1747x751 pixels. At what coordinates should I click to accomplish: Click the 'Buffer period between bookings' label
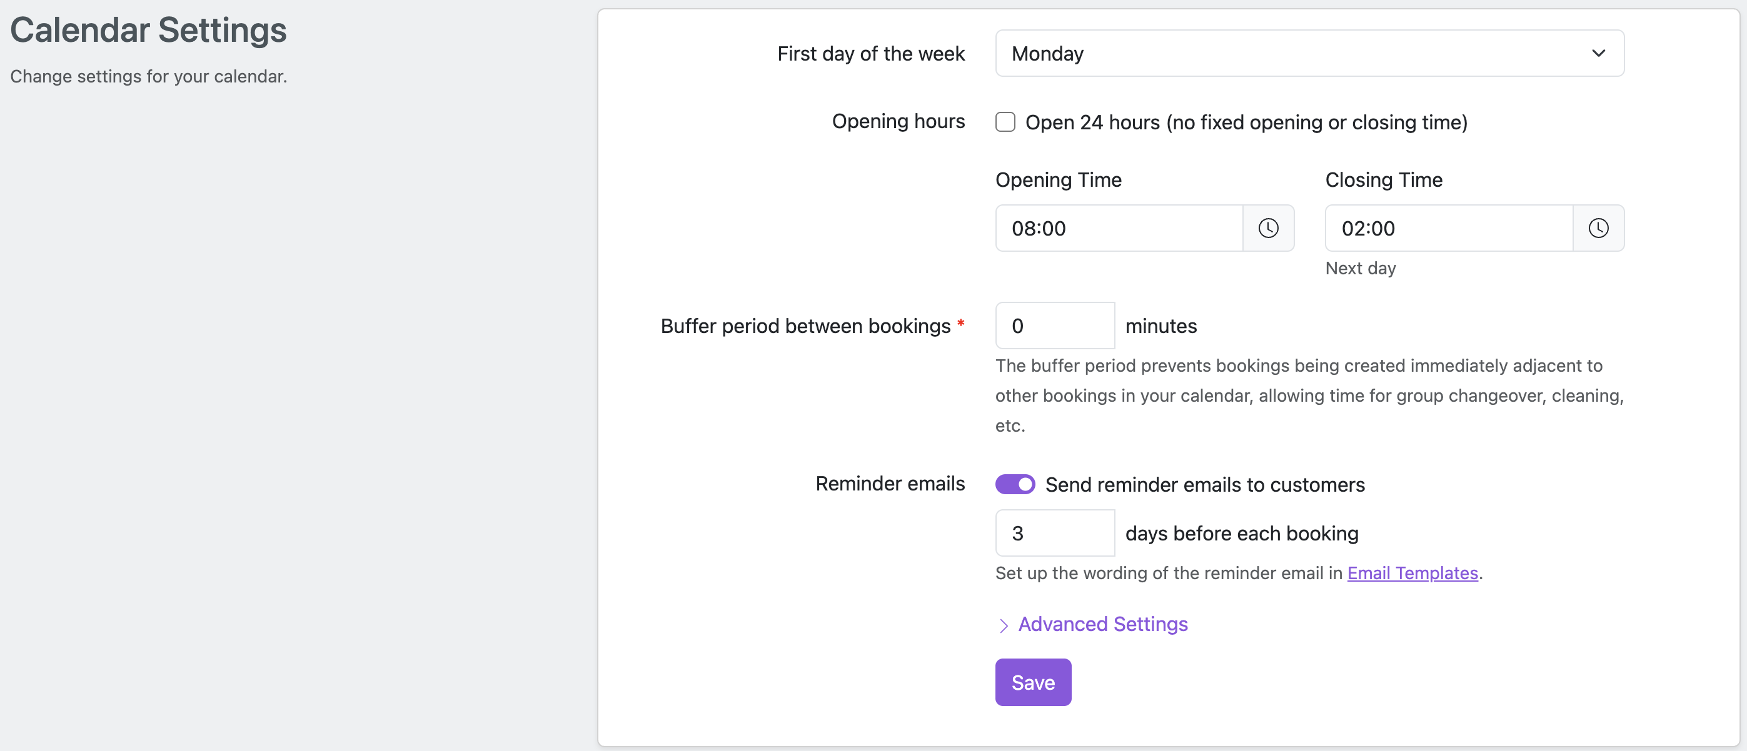point(805,326)
